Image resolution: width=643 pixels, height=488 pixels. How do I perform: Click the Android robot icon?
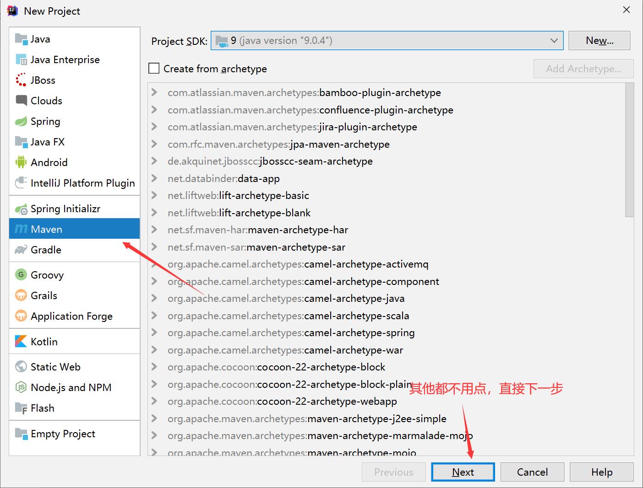pos(21,162)
